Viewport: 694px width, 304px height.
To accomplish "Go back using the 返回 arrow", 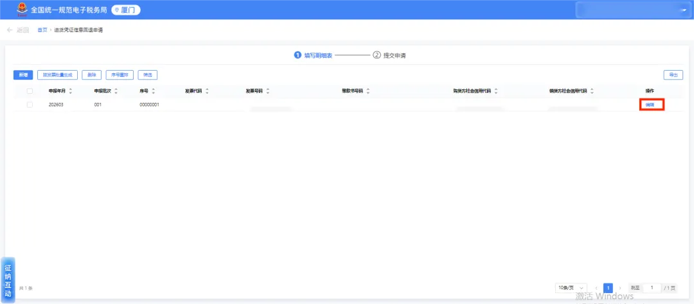I will pos(18,30).
